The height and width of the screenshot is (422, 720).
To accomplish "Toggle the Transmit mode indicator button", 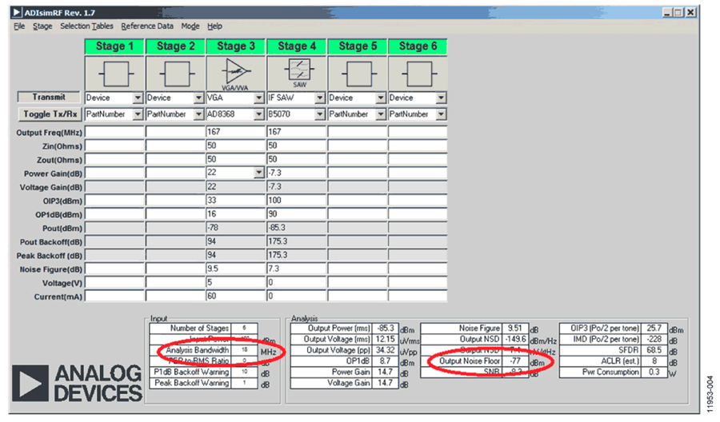I will tap(49, 98).
